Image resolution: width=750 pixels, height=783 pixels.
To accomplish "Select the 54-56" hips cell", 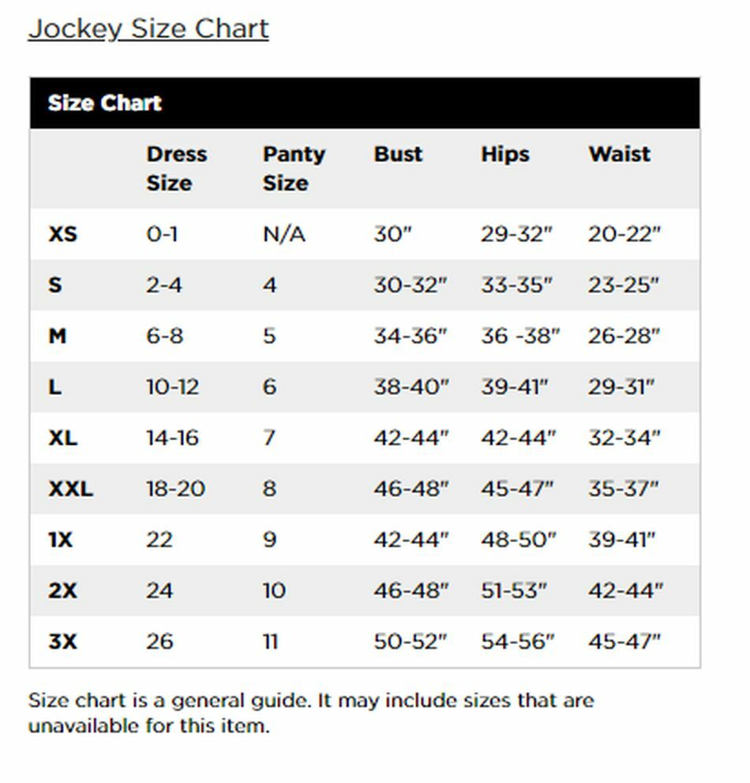I will [x=518, y=642].
